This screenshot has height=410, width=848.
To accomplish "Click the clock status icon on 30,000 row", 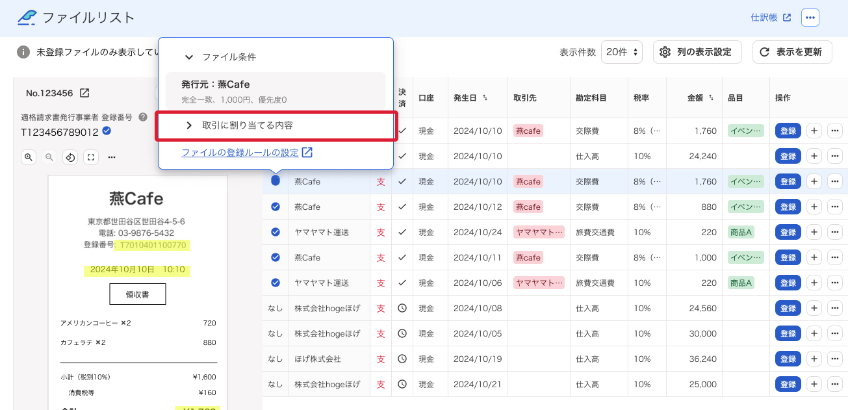I will [x=402, y=333].
